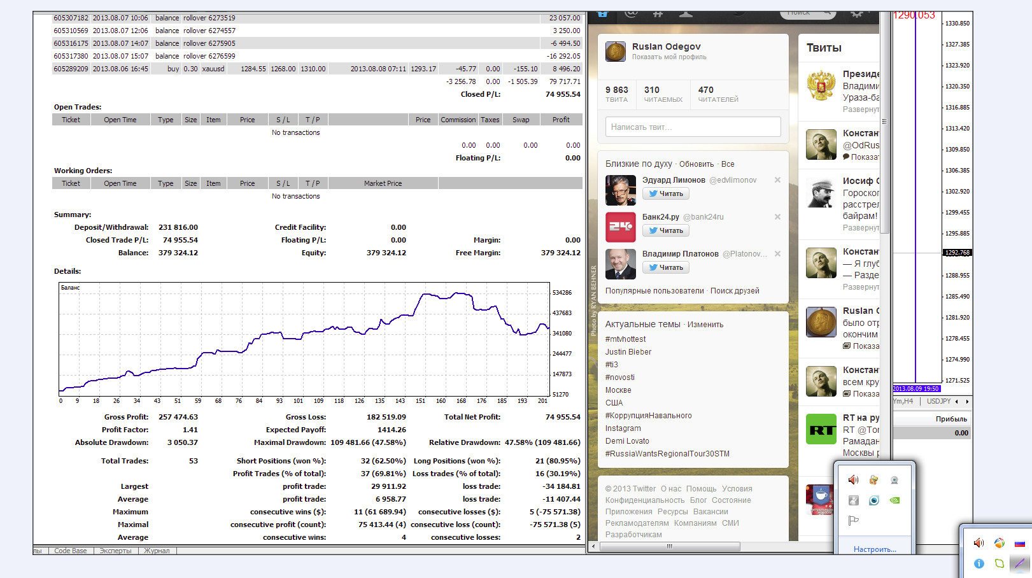Screen dimensions: 1032x578
Task: Open the # discover icon in Twitter's top bar
Action: coord(658,13)
